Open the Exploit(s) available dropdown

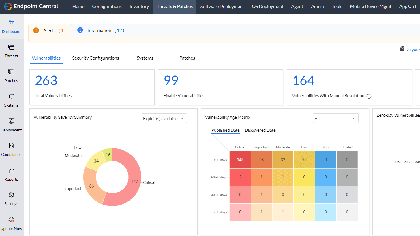[x=164, y=118]
